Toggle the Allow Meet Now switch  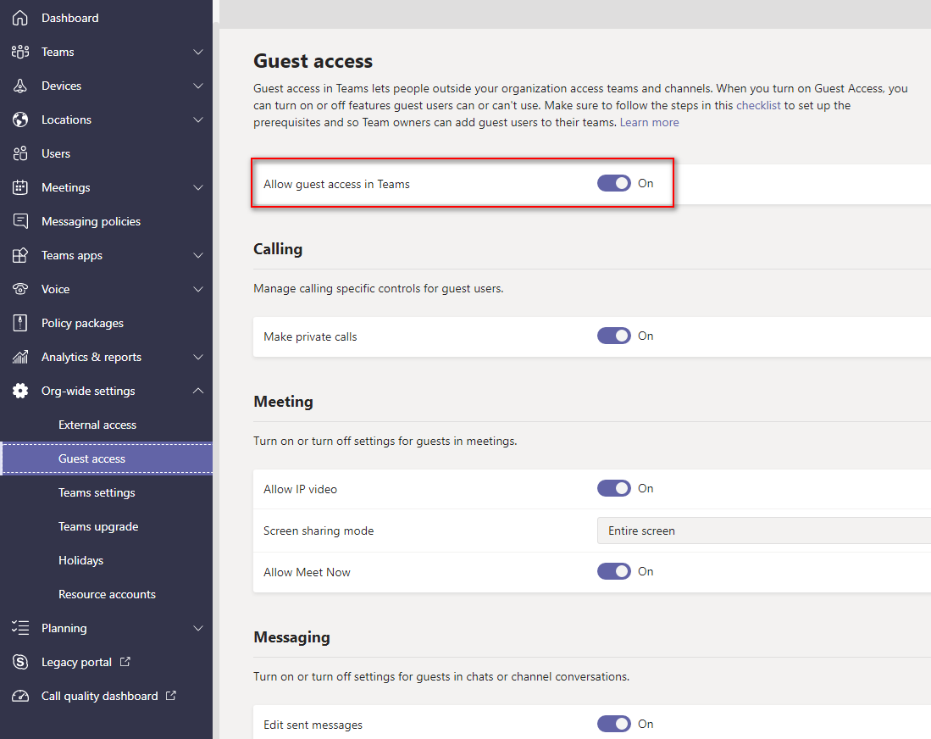(614, 571)
